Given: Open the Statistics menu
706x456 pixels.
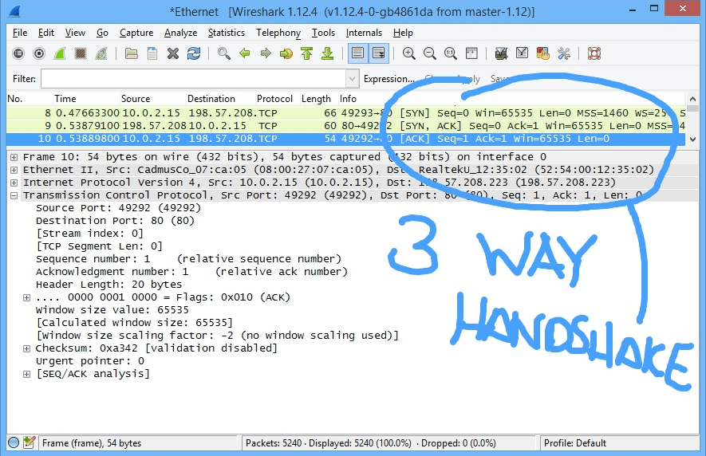Looking at the screenshot, I should pos(227,33).
